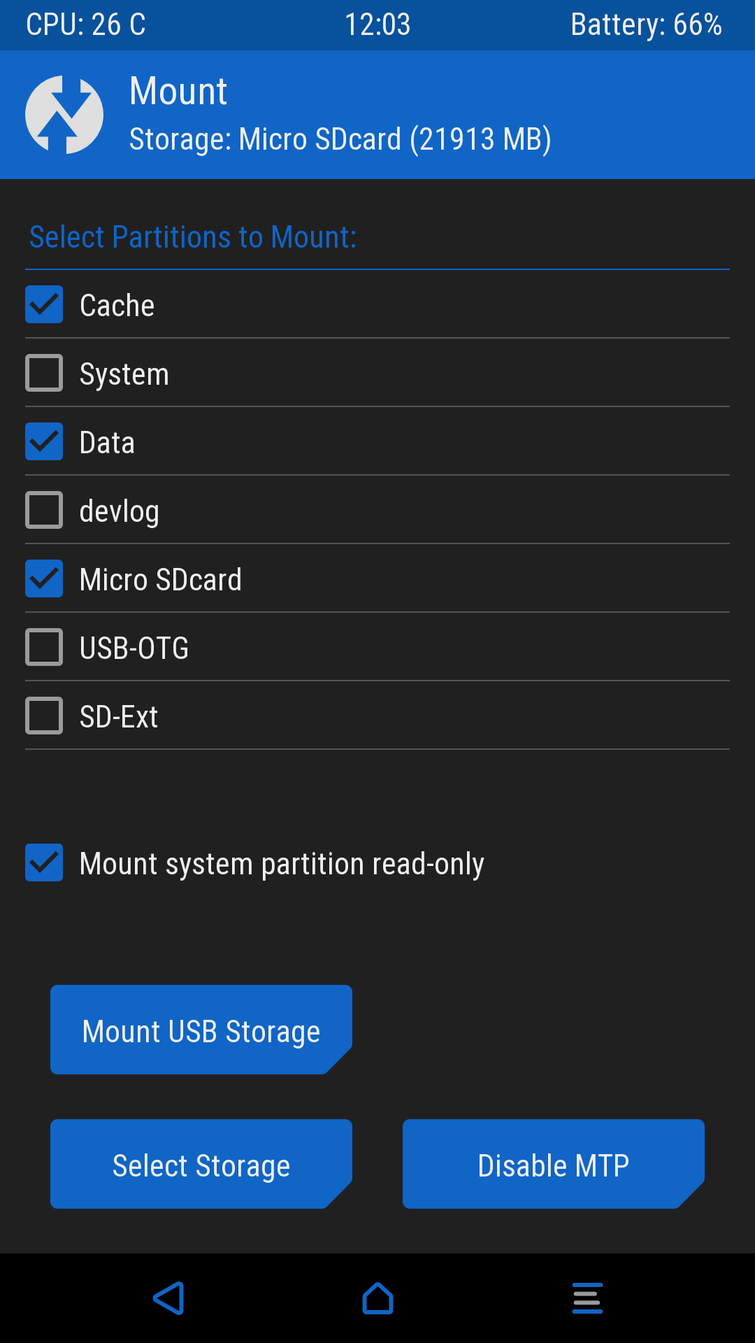Tap the TWRP logo icon

tap(64, 115)
